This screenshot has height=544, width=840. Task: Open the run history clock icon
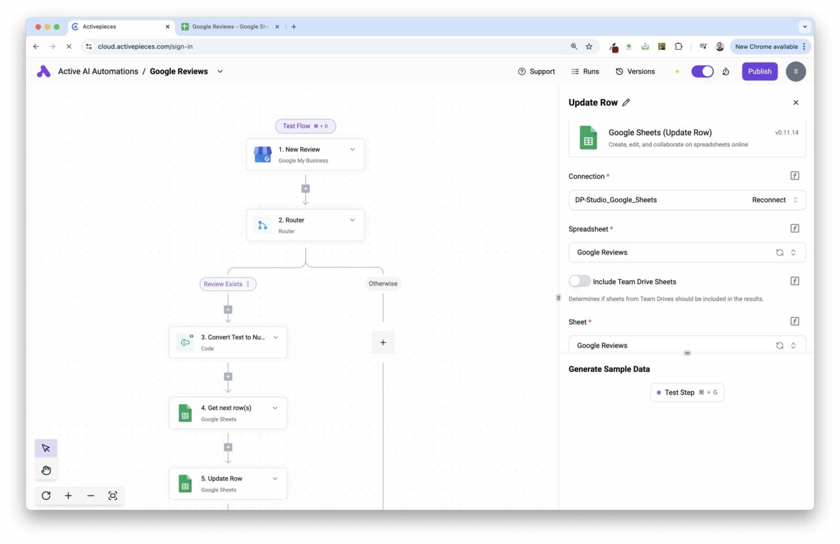(726, 72)
